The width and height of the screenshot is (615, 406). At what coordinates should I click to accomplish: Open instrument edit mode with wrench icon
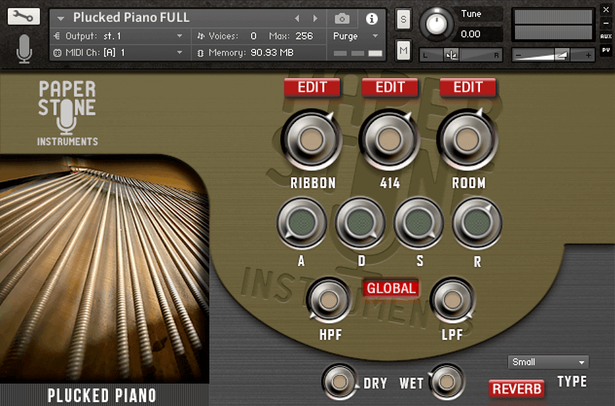click(23, 17)
